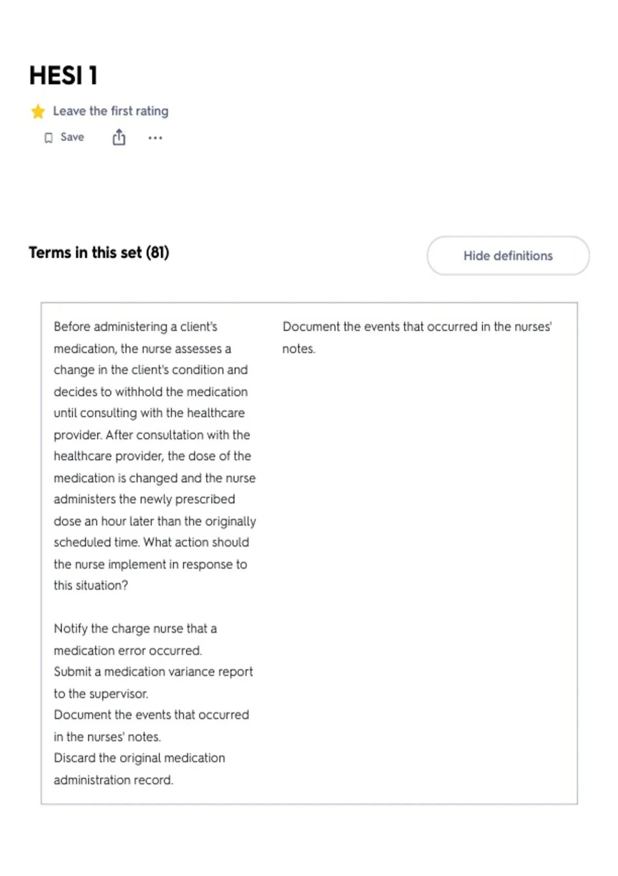Click the flashcard question about withholding medication
Screen dimensions: 618x876
point(154,456)
